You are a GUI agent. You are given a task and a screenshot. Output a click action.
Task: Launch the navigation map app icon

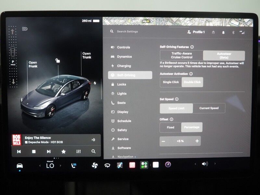click(x=120, y=165)
